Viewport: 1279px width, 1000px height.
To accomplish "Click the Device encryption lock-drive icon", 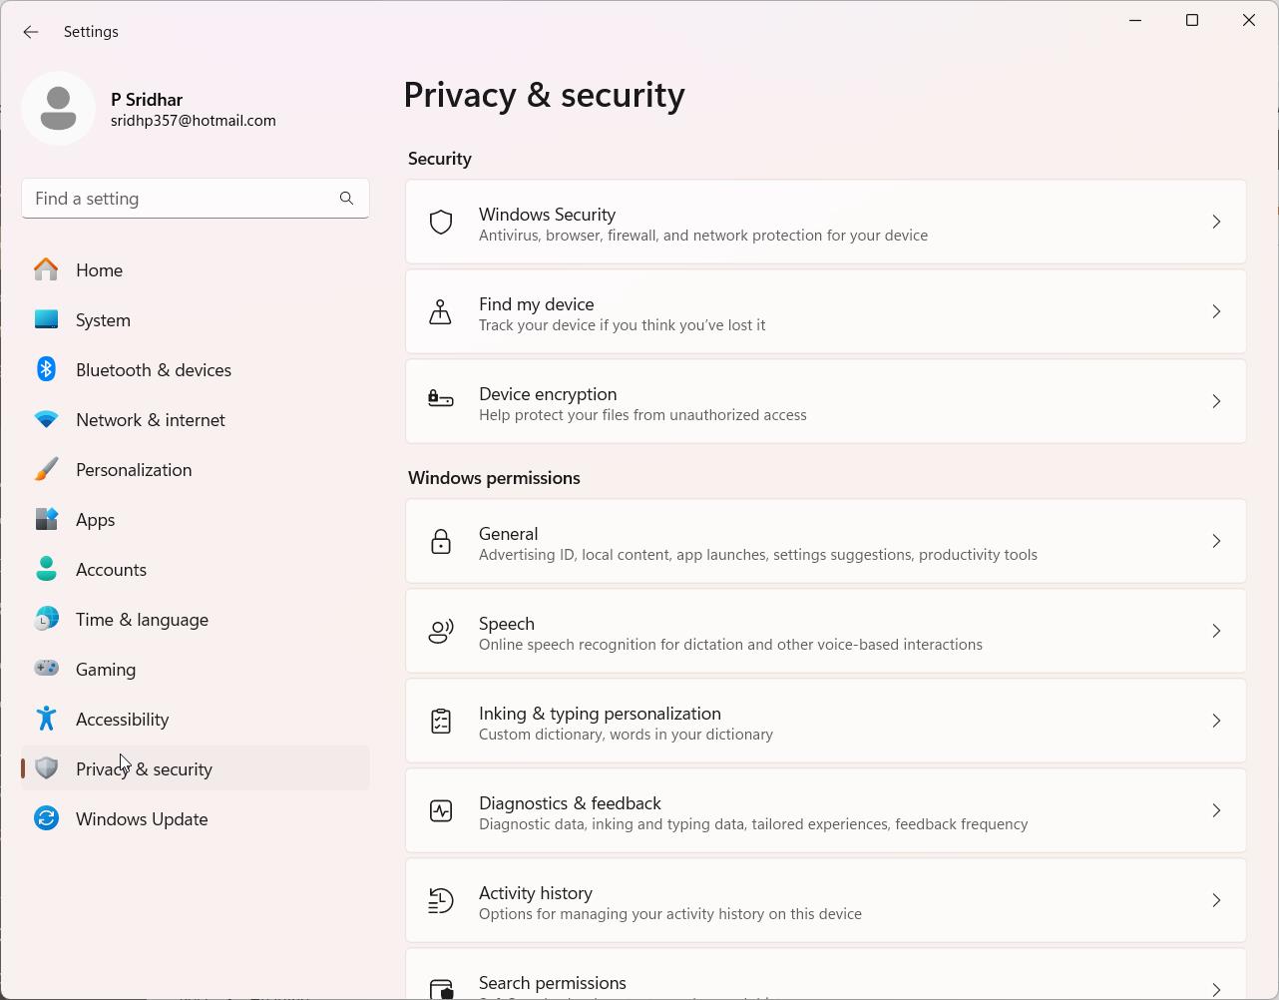I will (440, 400).
